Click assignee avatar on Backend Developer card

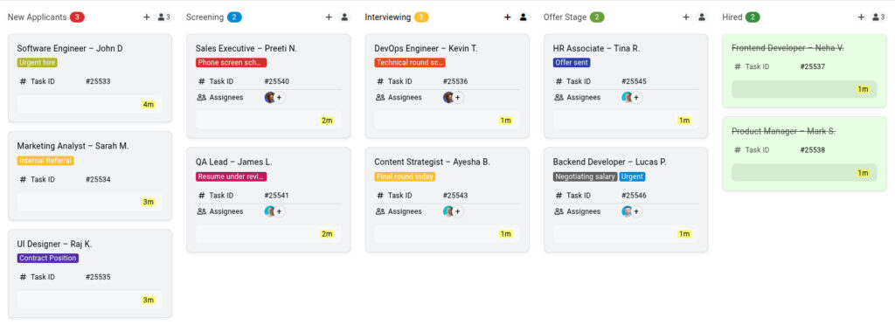pyautogui.click(x=627, y=211)
